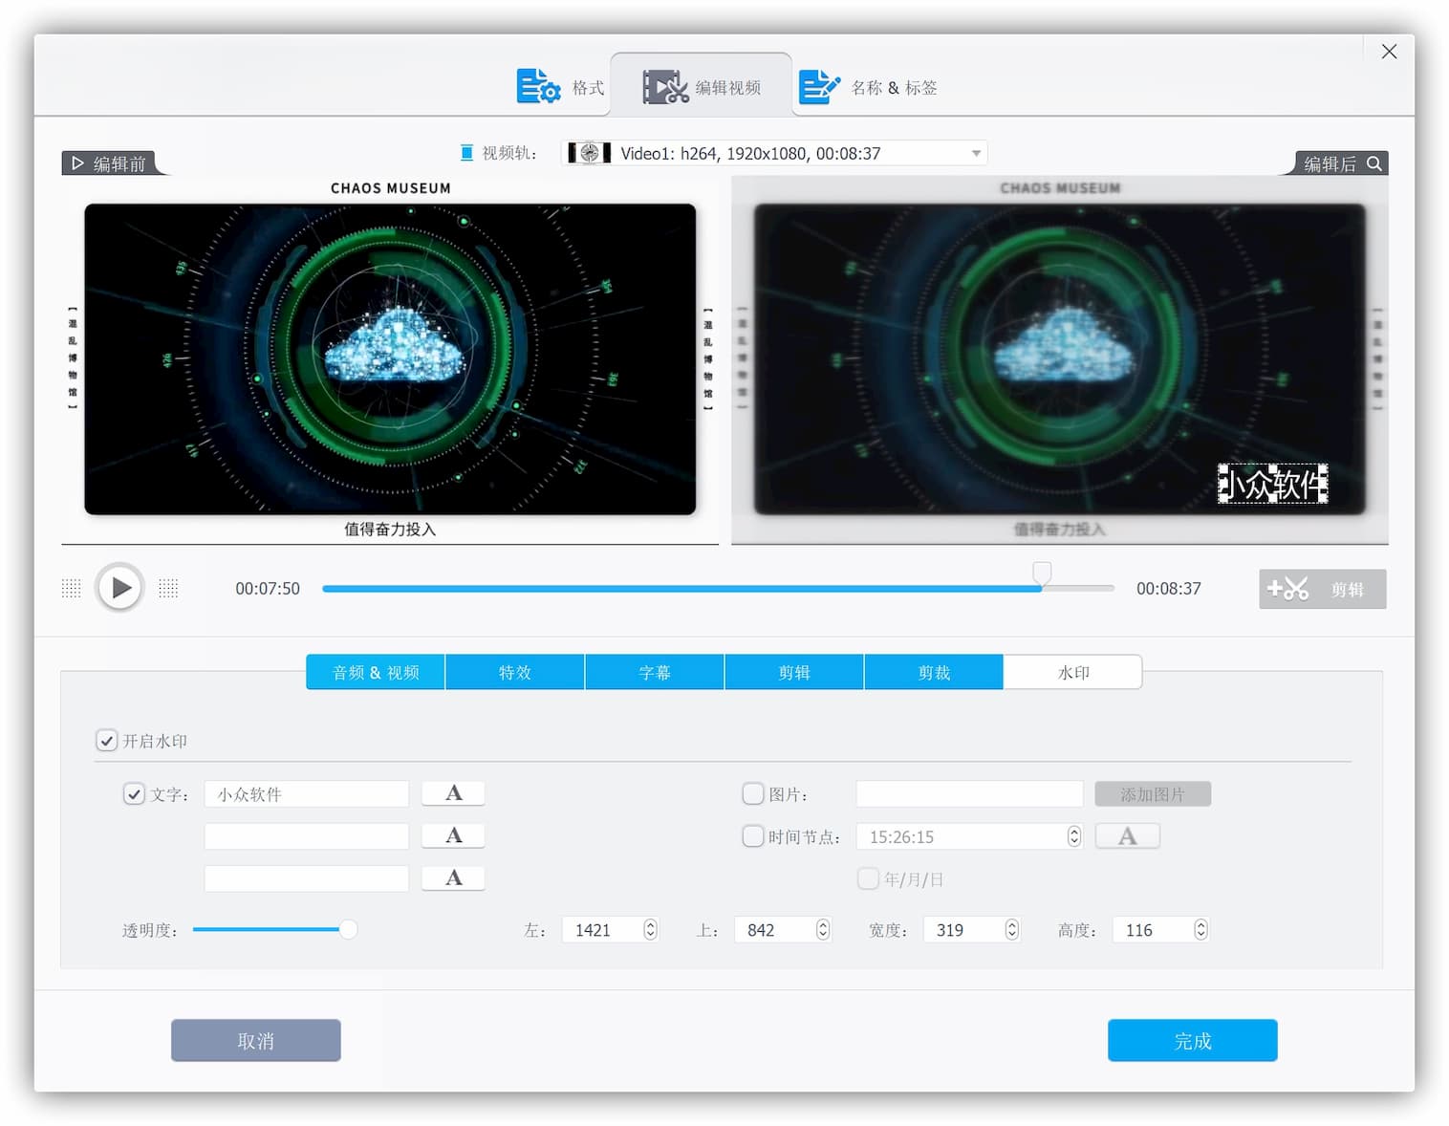Click the dotted grid icon right of play
The height and width of the screenshot is (1126, 1449).
(x=168, y=588)
